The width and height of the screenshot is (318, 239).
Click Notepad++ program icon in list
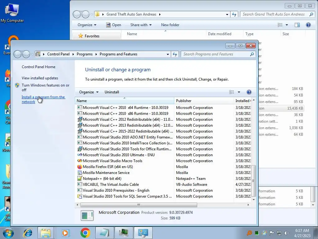(80, 178)
